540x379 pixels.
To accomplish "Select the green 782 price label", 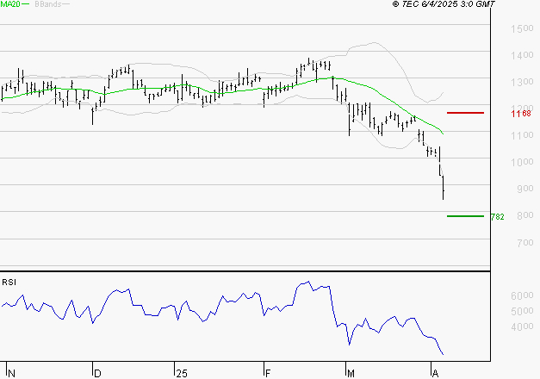I will tap(497, 217).
